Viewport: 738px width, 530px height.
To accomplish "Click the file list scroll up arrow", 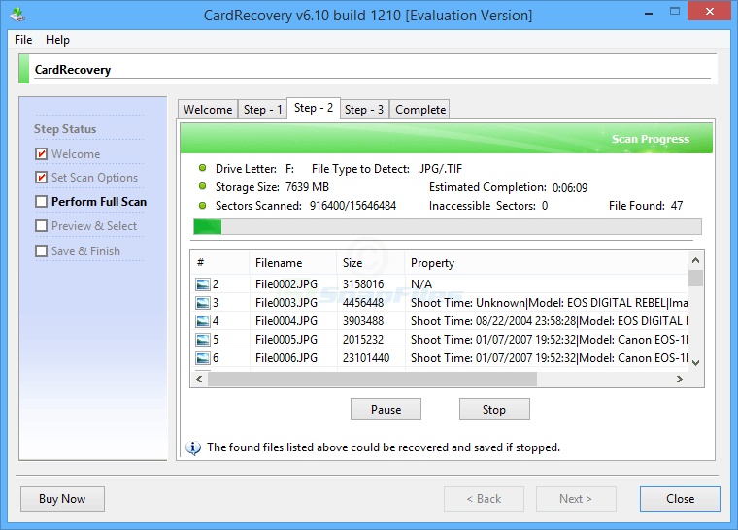I will 695,260.
